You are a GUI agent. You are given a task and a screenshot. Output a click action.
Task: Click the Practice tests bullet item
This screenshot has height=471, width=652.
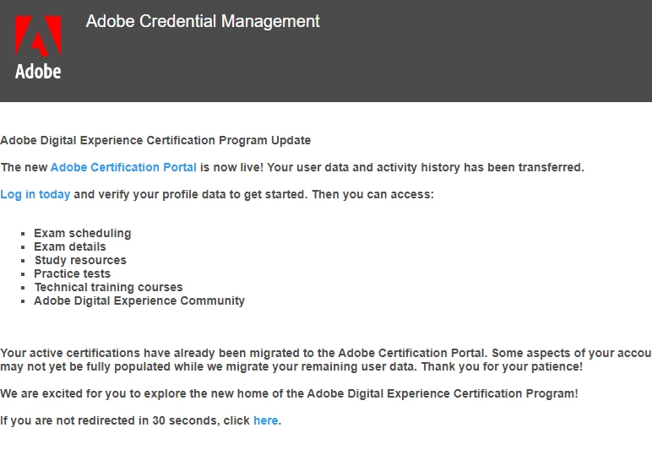tap(72, 273)
